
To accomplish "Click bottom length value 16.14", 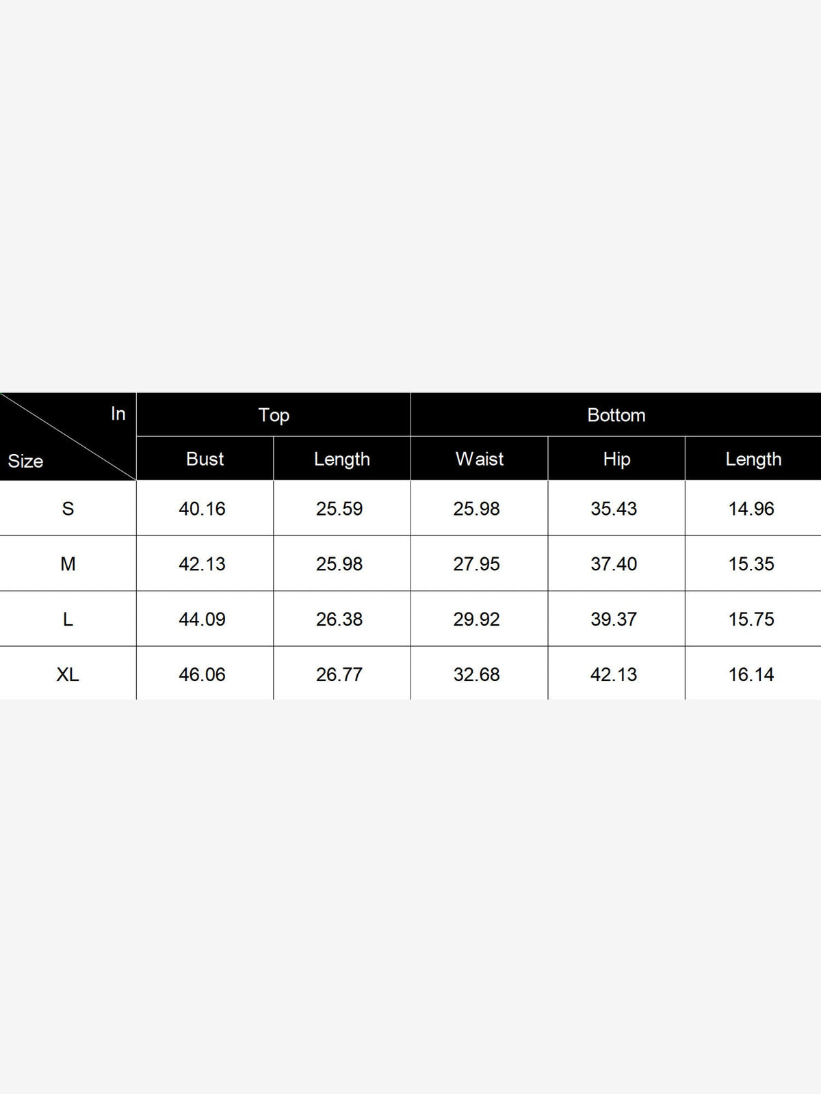I will 751,675.
